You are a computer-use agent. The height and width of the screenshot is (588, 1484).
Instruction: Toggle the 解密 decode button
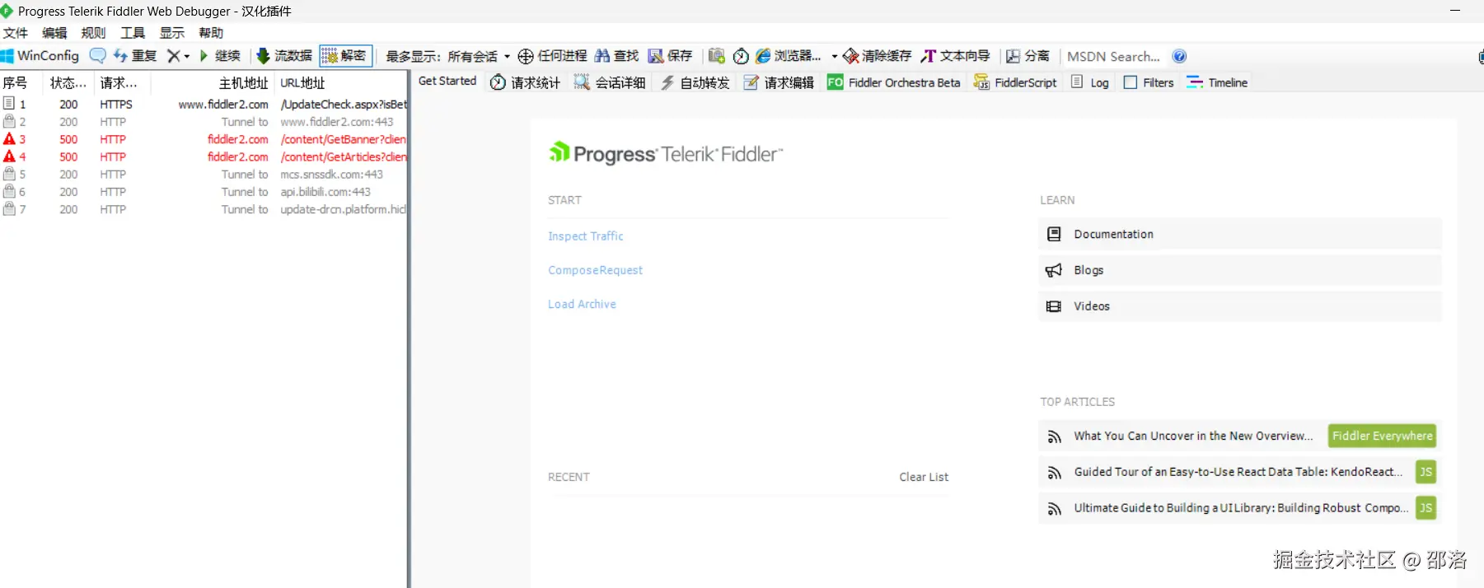(346, 56)
